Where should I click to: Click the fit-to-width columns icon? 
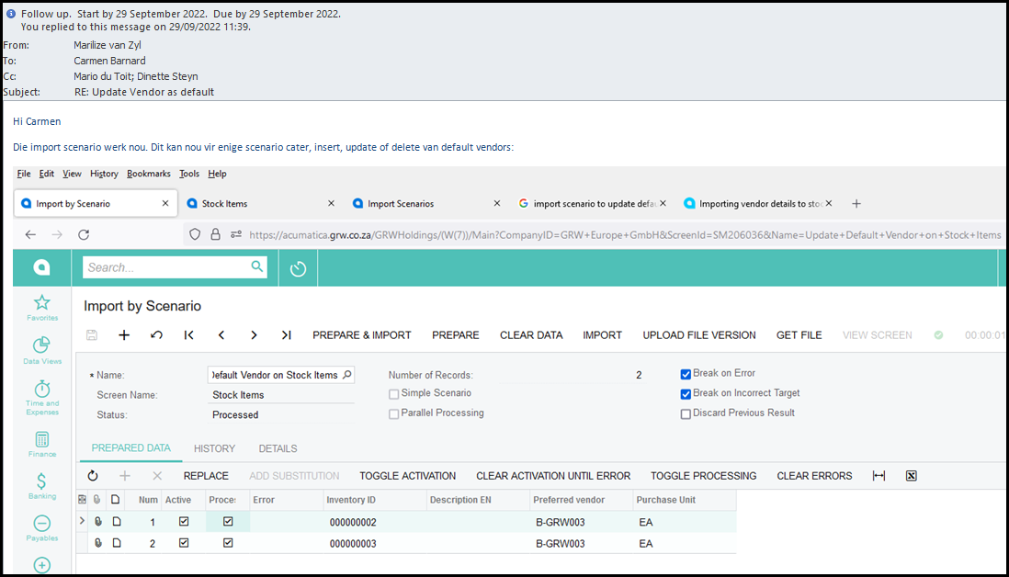pyautogui.click(x=879, y=476)
